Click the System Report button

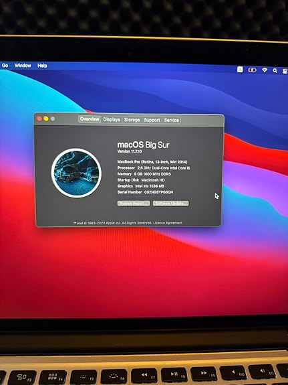134,204
